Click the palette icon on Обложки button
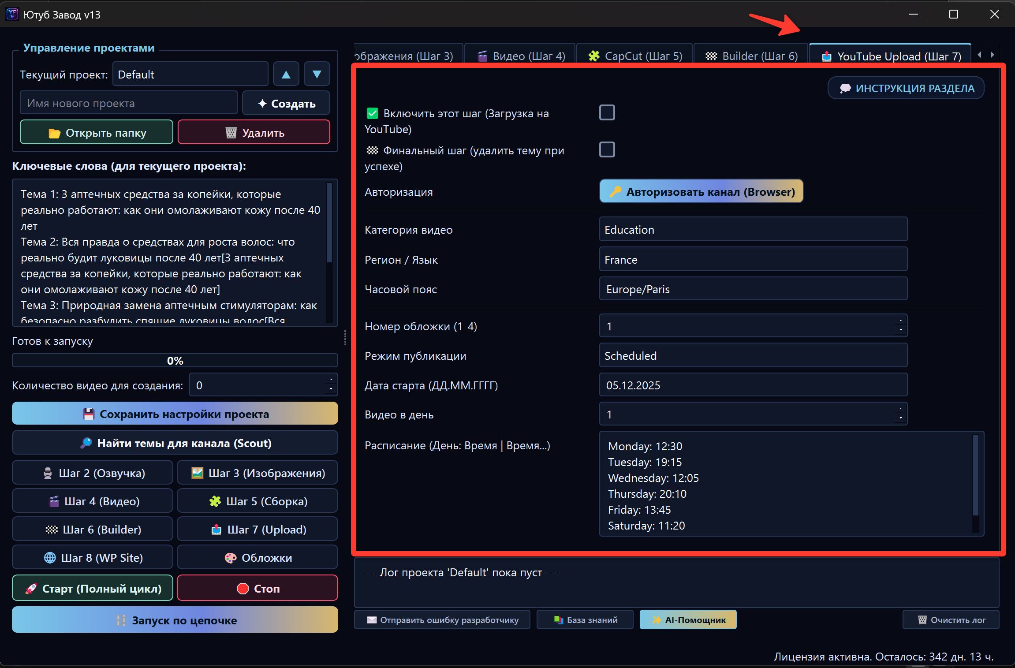Image resolution: width=1015 pixels, height=668 pixels. tap(231, 558)
